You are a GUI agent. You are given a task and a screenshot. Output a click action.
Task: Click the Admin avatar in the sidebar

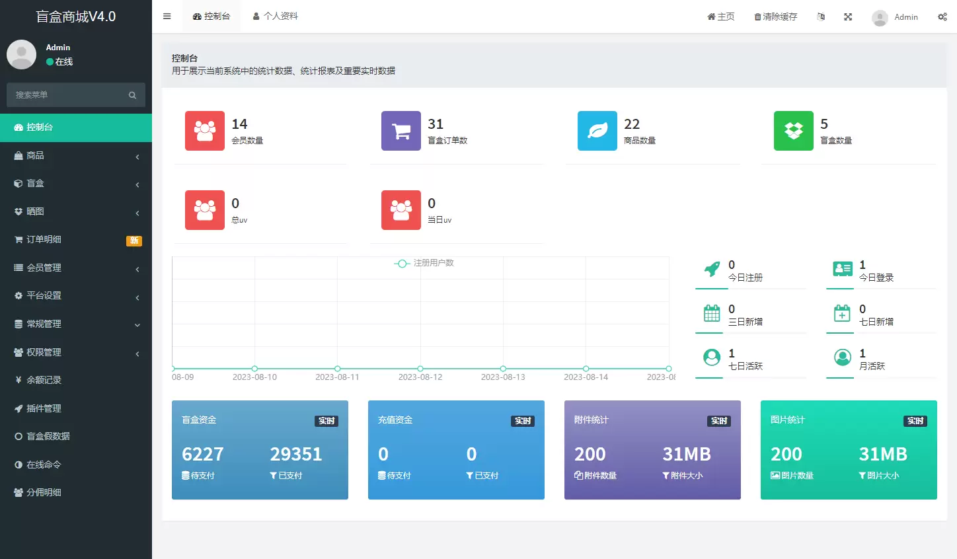coord(21,54)
